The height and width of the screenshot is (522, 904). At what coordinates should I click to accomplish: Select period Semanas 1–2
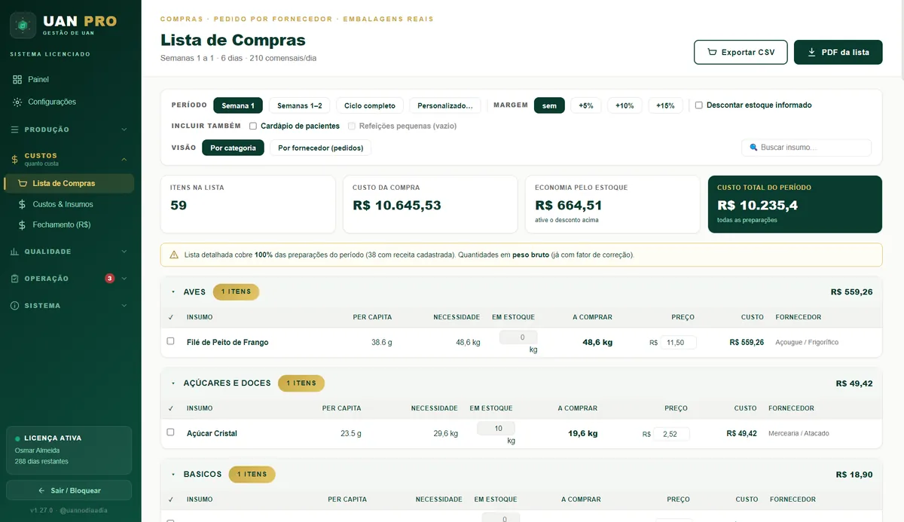coord(300,105)
